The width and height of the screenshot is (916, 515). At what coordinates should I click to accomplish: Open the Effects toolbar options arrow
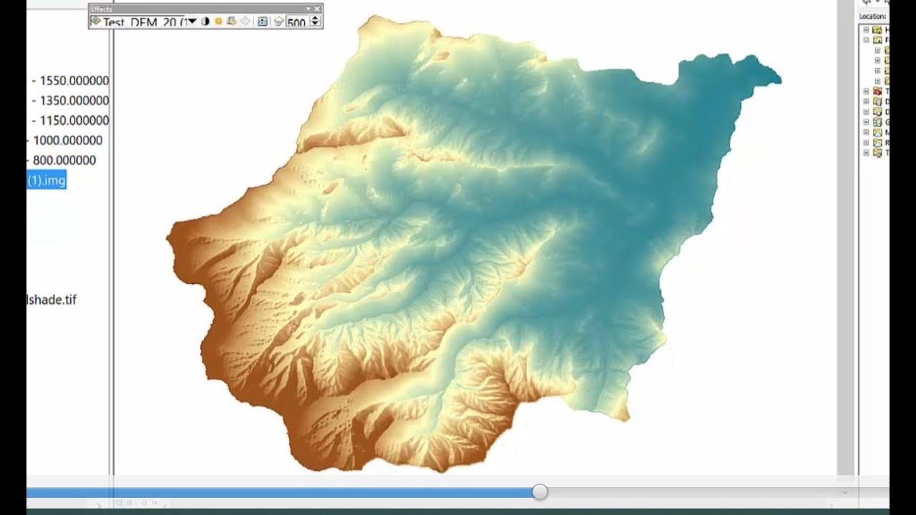(x=308, y=9)
